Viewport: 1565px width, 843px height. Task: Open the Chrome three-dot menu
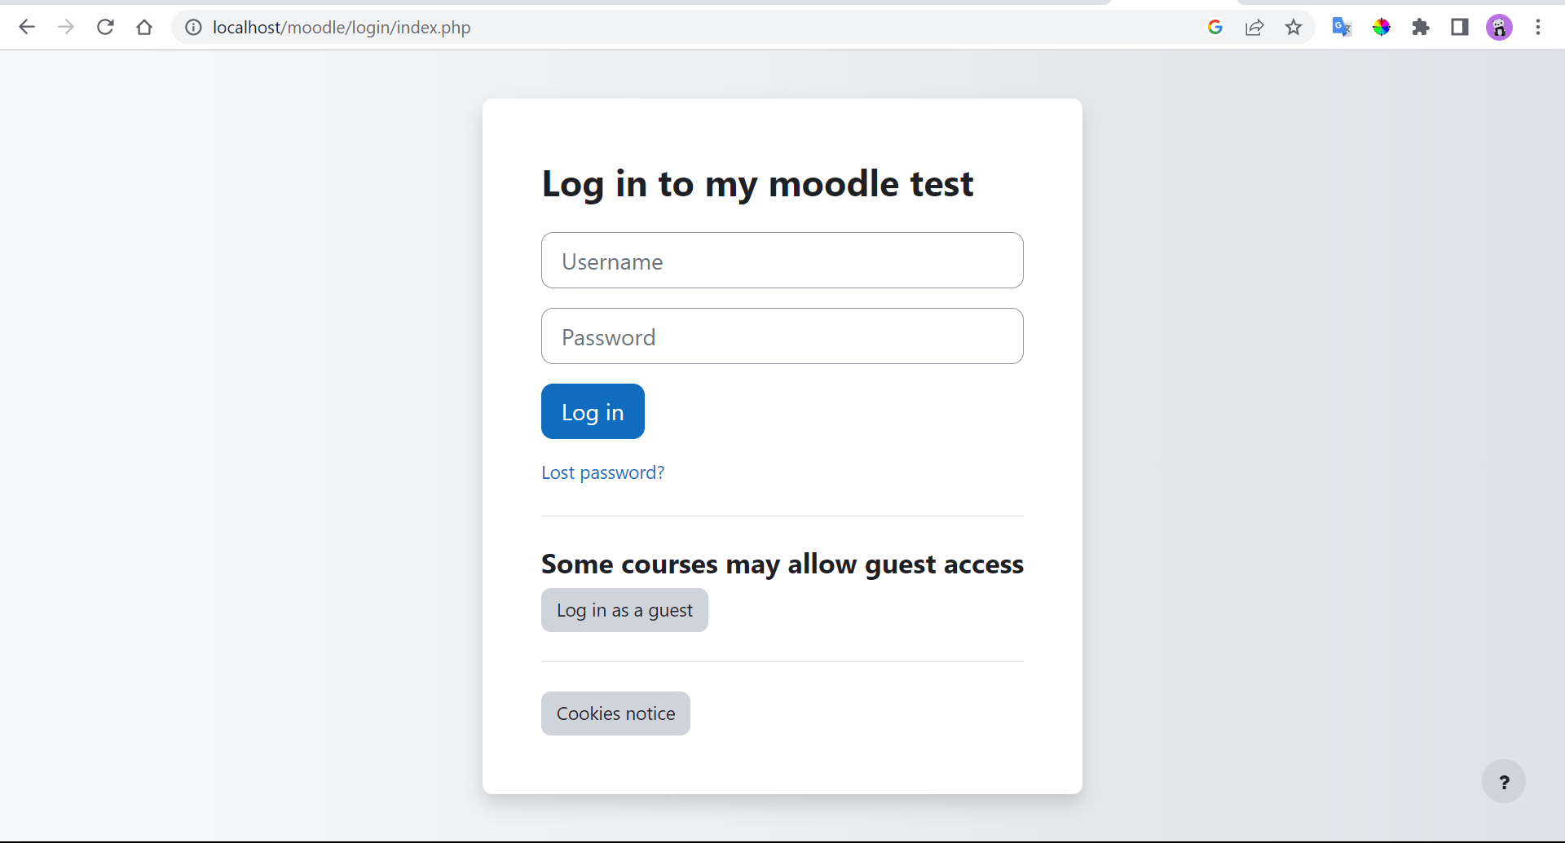(1538, 27)
